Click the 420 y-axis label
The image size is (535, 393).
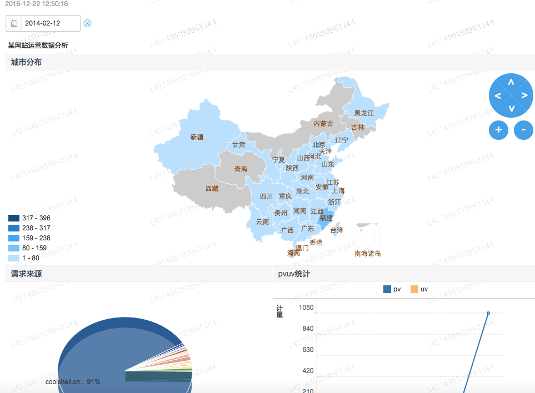(x=308, y=371)
